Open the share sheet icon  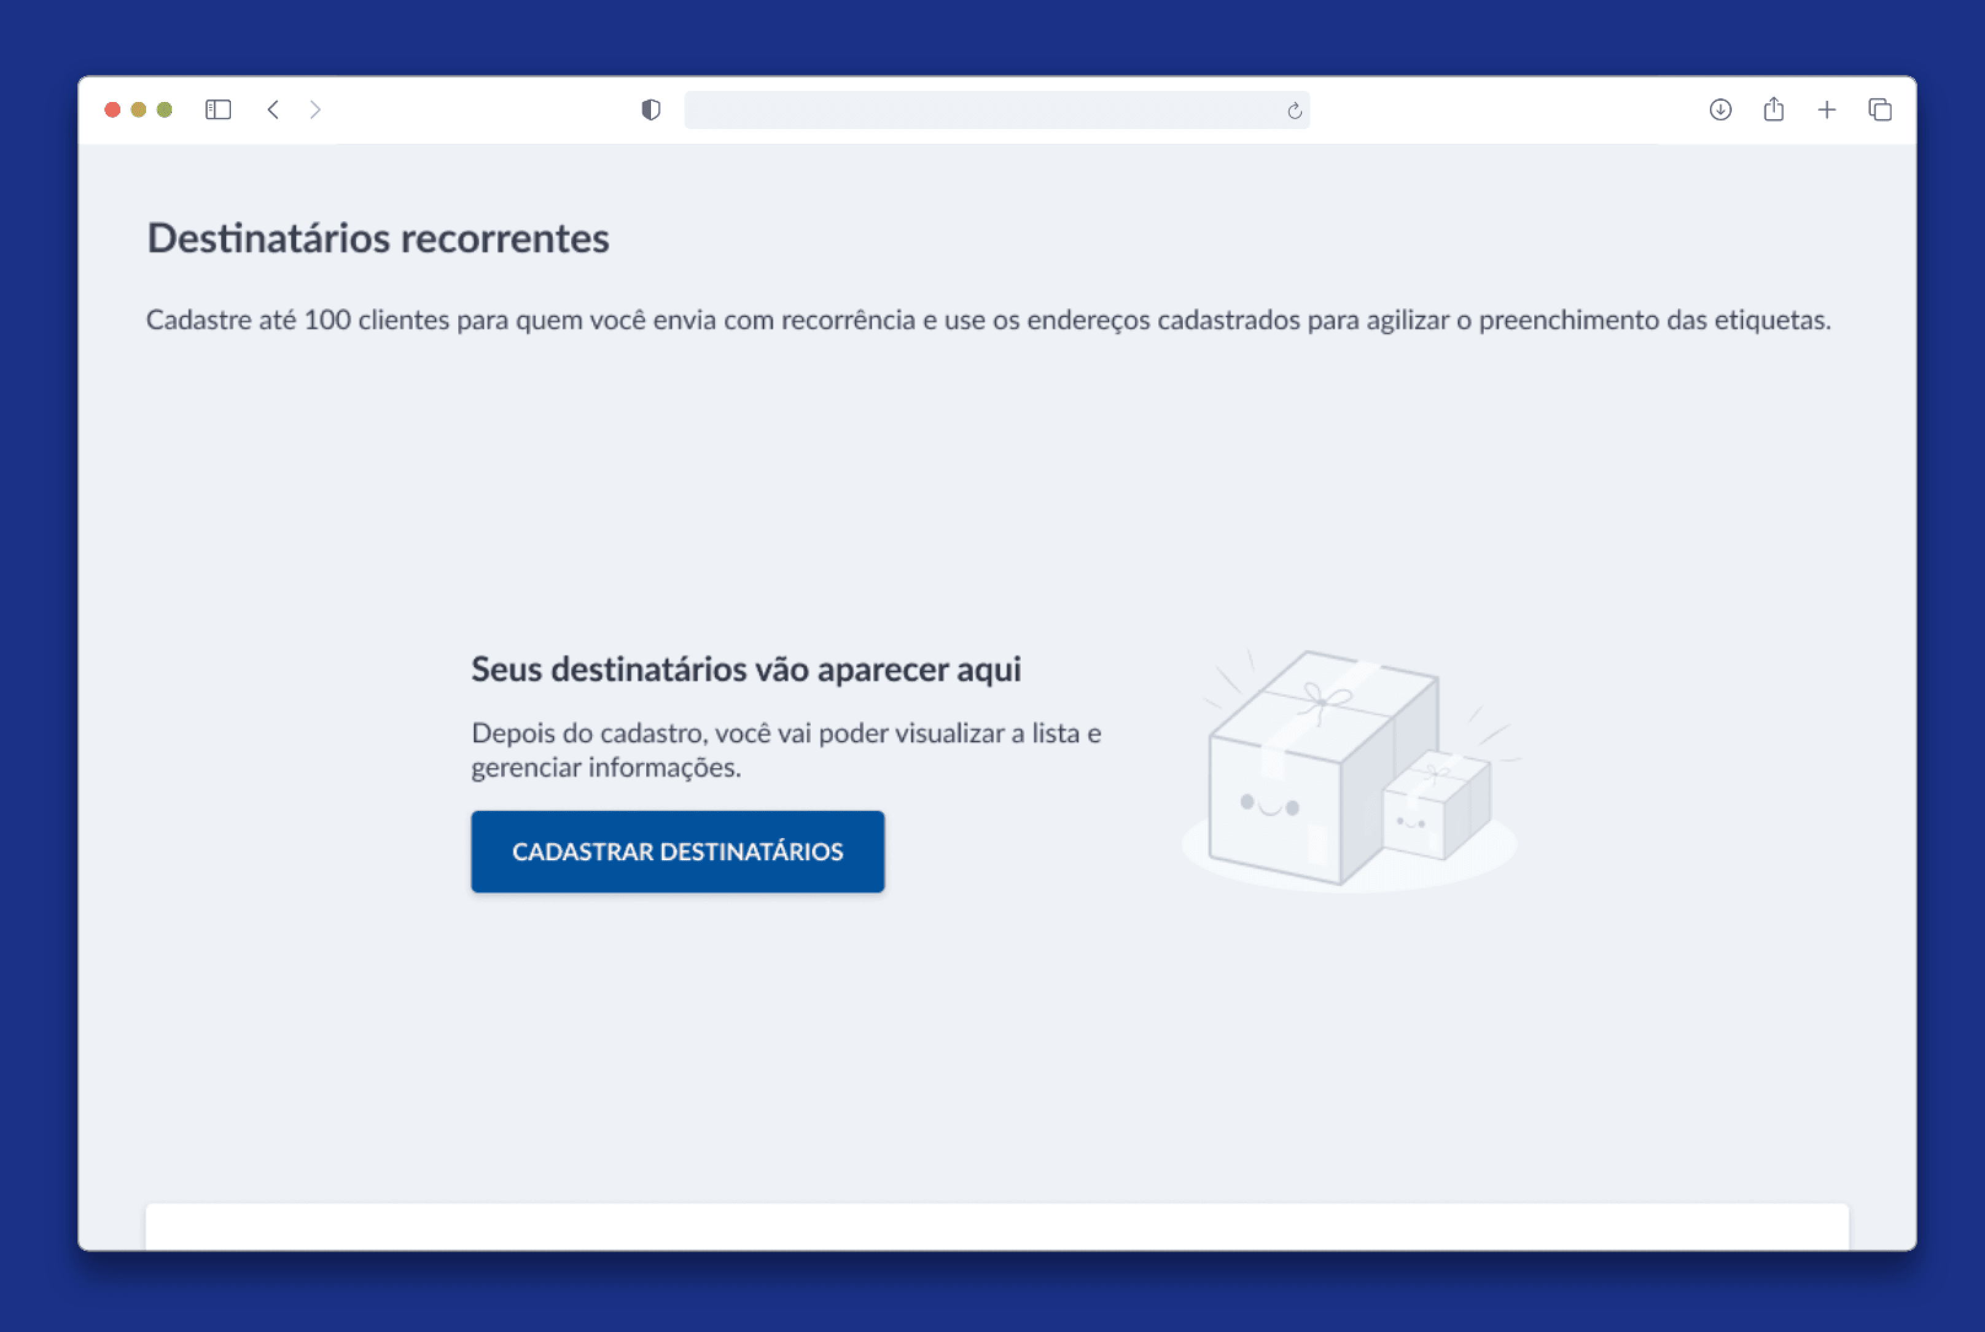tap(1774, 109)
